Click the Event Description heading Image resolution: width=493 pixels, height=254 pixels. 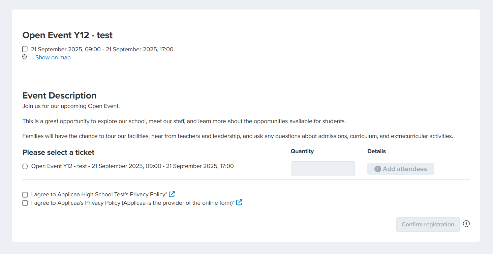(x=59, y=95)
